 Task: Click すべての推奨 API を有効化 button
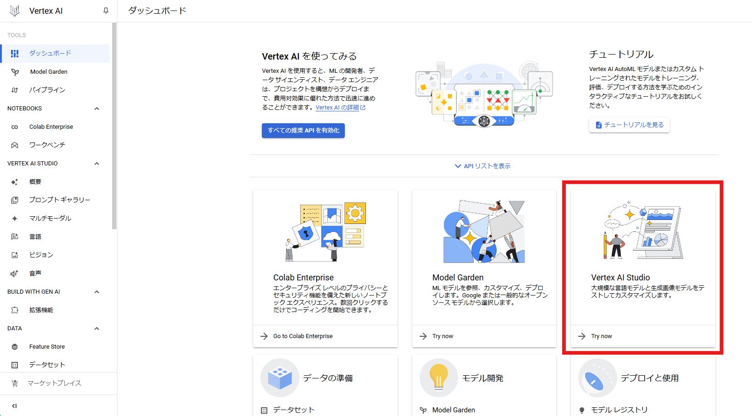(303, 131)
